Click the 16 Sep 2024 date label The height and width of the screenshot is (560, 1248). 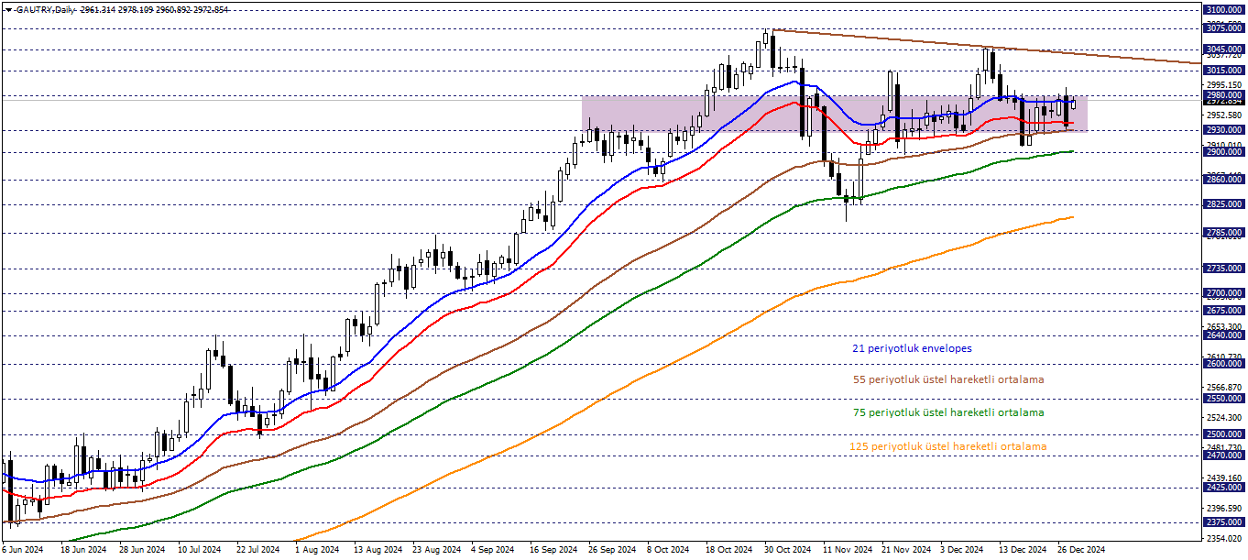click(x=553, y=550)
